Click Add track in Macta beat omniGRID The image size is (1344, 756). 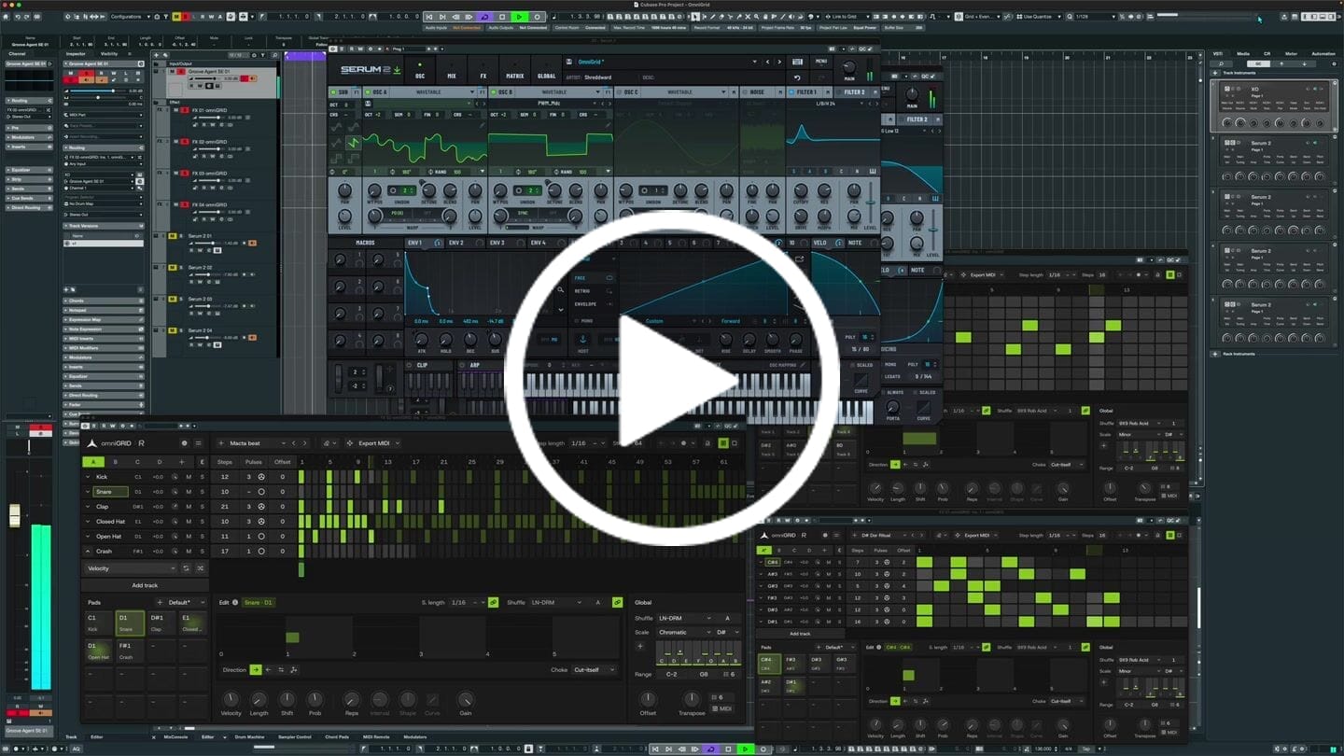pos(145,585)
